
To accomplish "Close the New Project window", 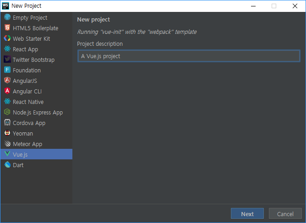I will (x=295, y=6).
